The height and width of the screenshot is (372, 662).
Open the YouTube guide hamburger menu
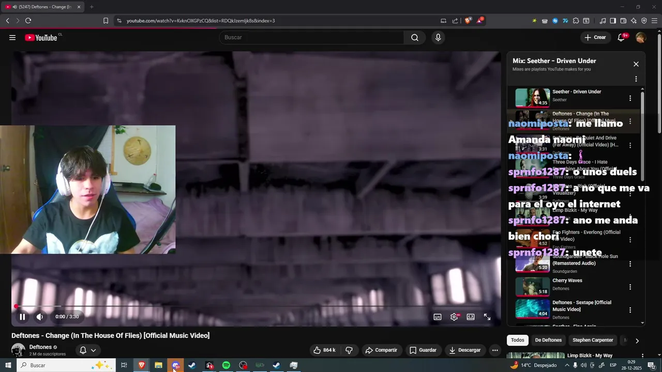12,38
